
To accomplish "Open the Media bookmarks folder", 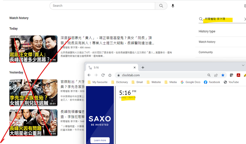I will point(171,82).
